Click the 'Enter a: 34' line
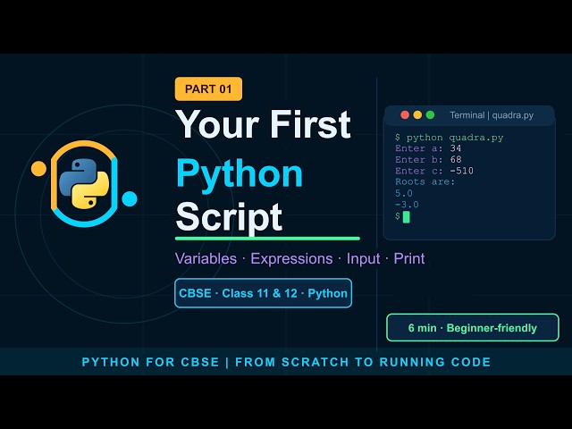Viewport: 572px width, 429px height. pyautogui.click(x=428, y=148)
